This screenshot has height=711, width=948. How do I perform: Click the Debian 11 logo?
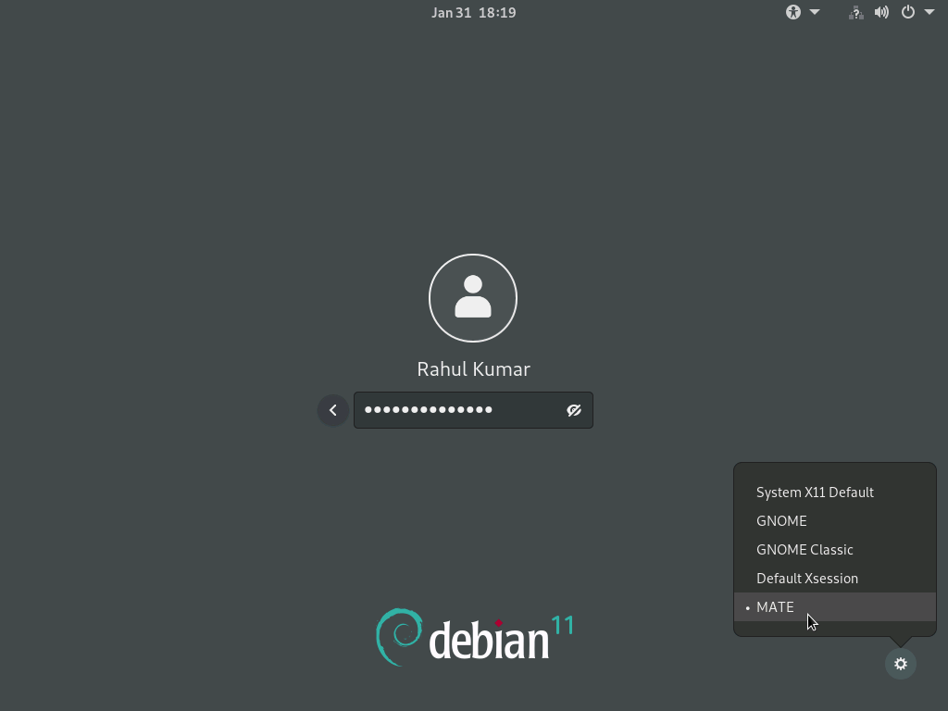point(473,637)
